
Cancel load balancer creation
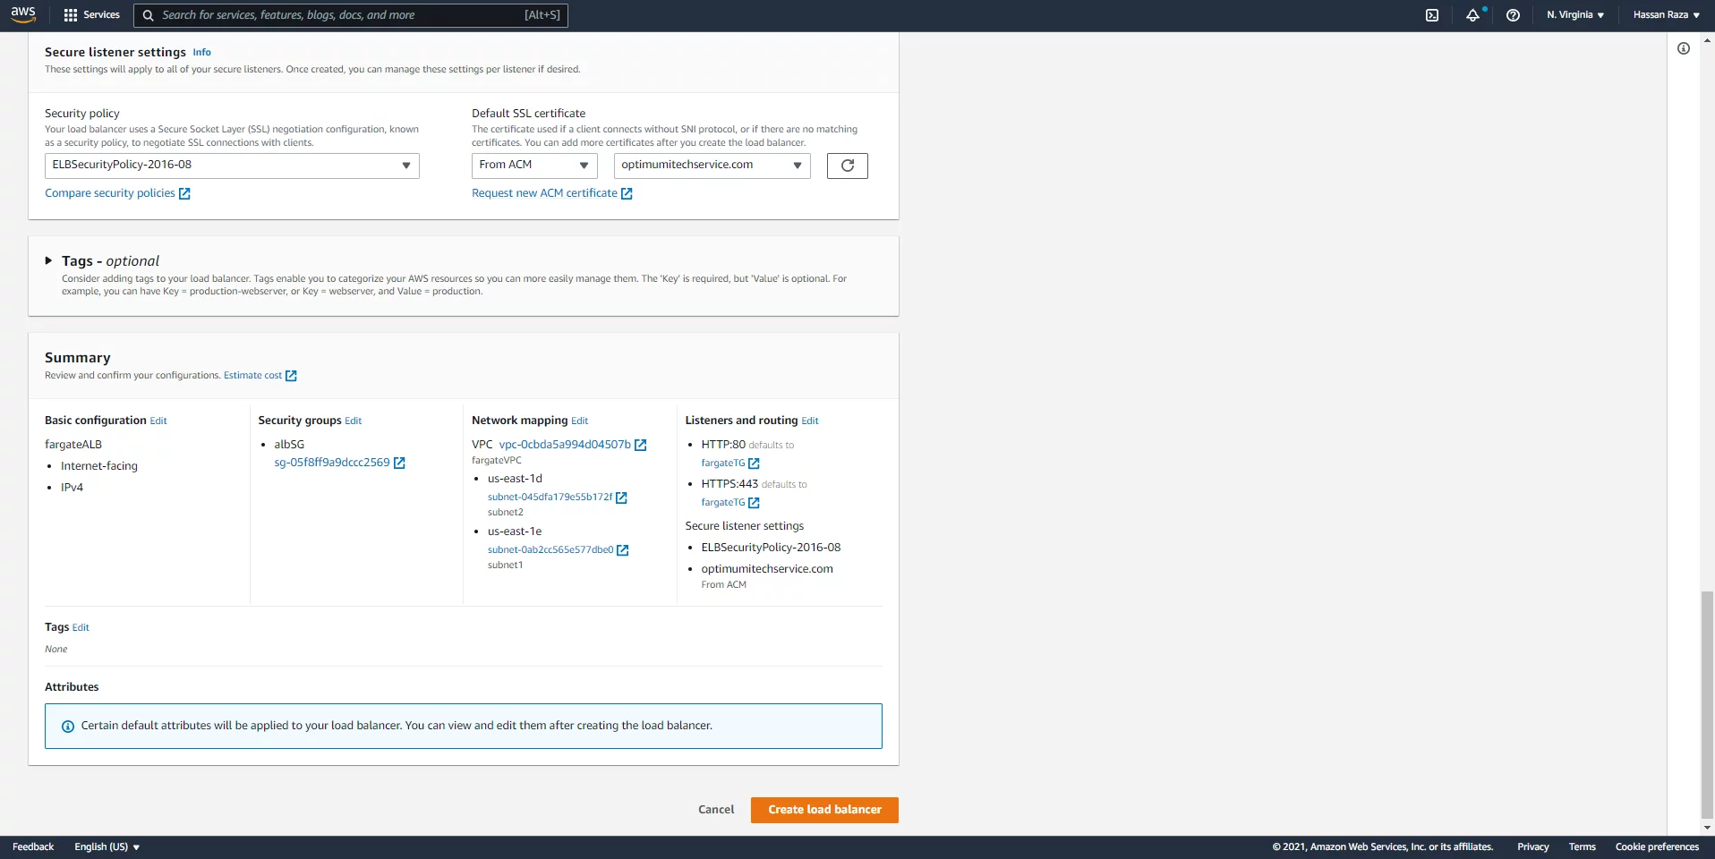[x=716, y=810]
